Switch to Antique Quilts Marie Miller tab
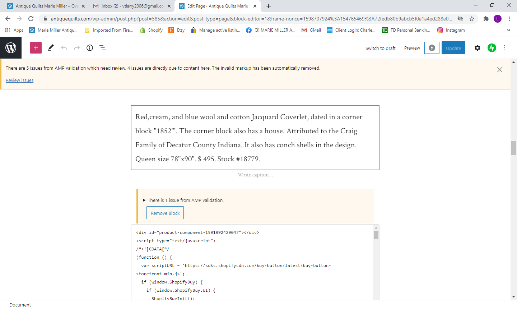 pos(47,6)
